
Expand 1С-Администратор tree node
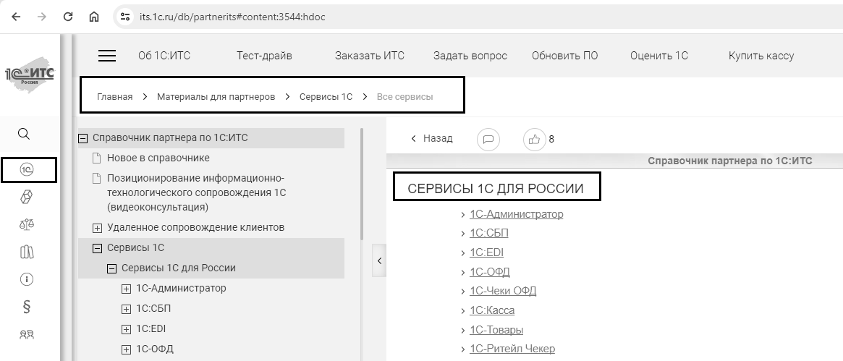click(x=127, y=289)
